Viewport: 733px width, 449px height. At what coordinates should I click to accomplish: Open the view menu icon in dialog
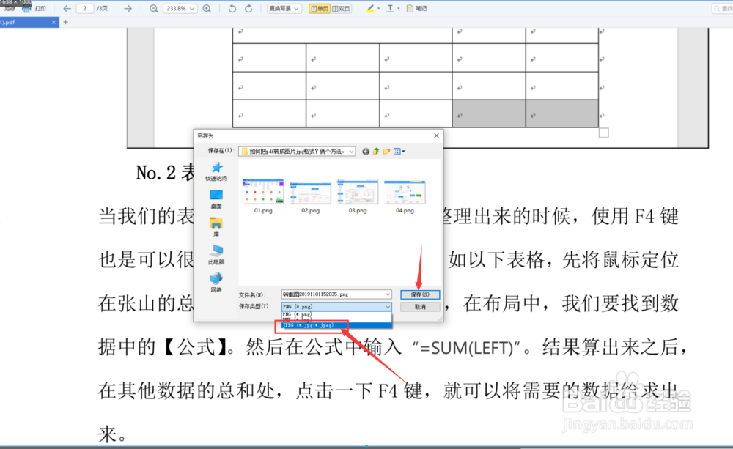tap(399, 152)
